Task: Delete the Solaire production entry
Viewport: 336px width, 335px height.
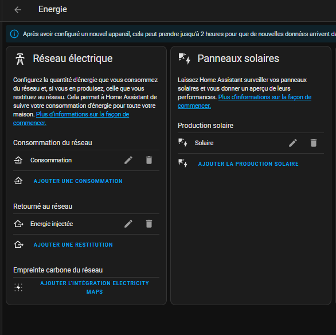Action: pyautogui.click(x=313, y=143)
